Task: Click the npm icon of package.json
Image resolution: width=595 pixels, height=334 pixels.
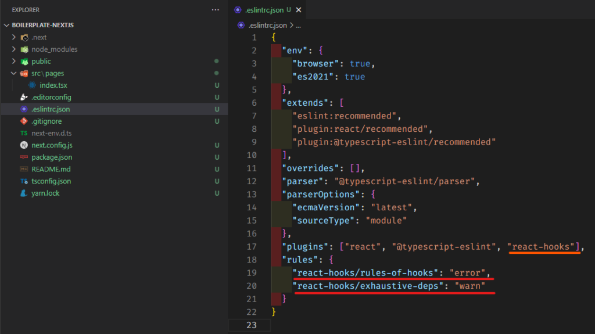Action: [x=24, y=157]
